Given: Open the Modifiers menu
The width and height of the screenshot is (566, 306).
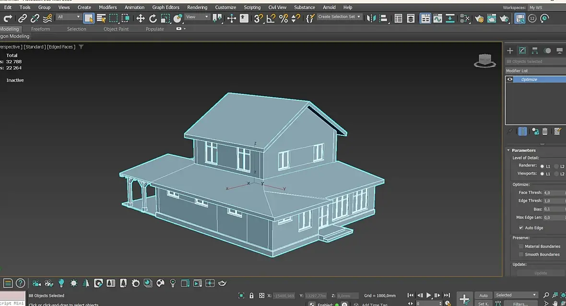Looking at the screenshot, I should (x=107, y=7).
